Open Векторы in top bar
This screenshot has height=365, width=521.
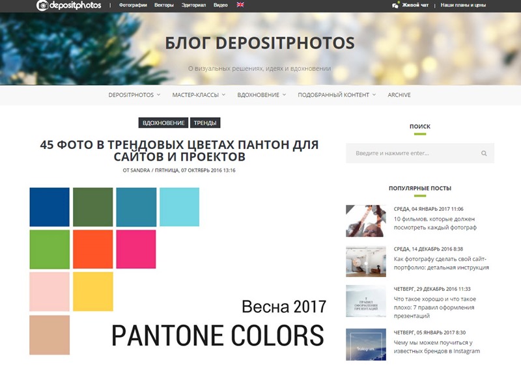click(x=164, y=5)
